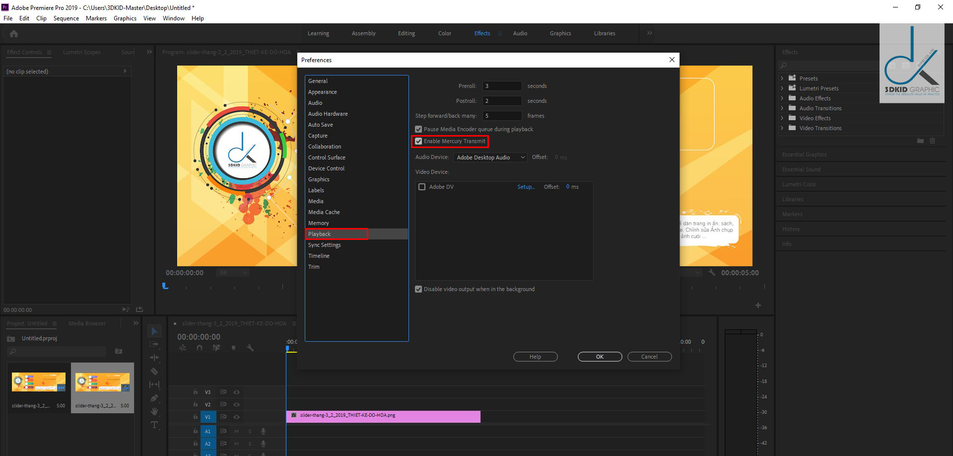Viewport: 953px width, 456px height.
Task: Expand the Video Transitions folder
Action: [x=782, y=128]
